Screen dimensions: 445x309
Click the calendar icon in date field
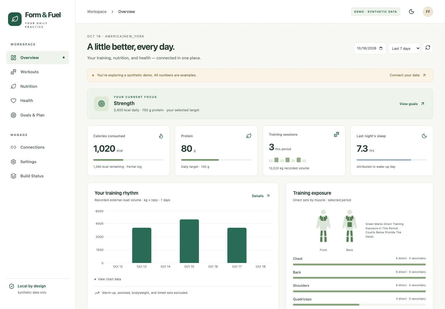(381, 48)
